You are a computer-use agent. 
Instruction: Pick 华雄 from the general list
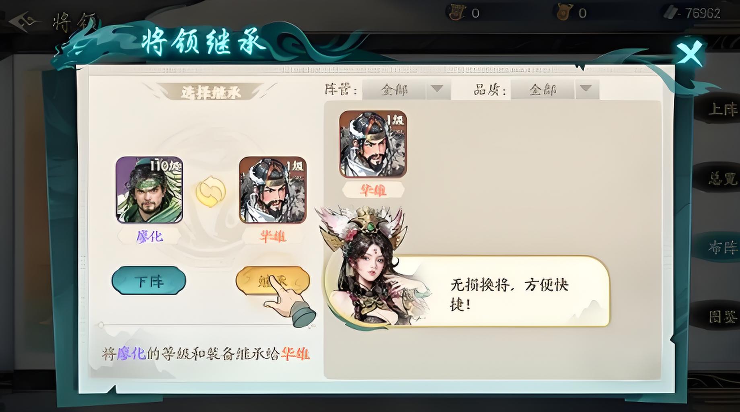[x=373, y=144]
